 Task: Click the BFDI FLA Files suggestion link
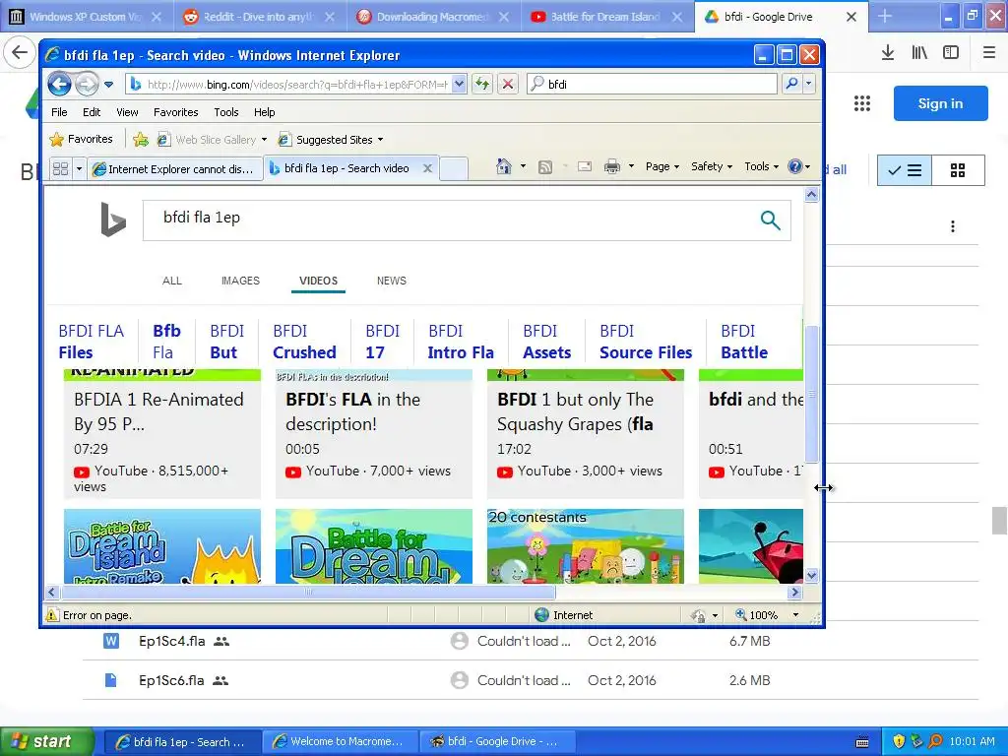(x=91, y=342)
